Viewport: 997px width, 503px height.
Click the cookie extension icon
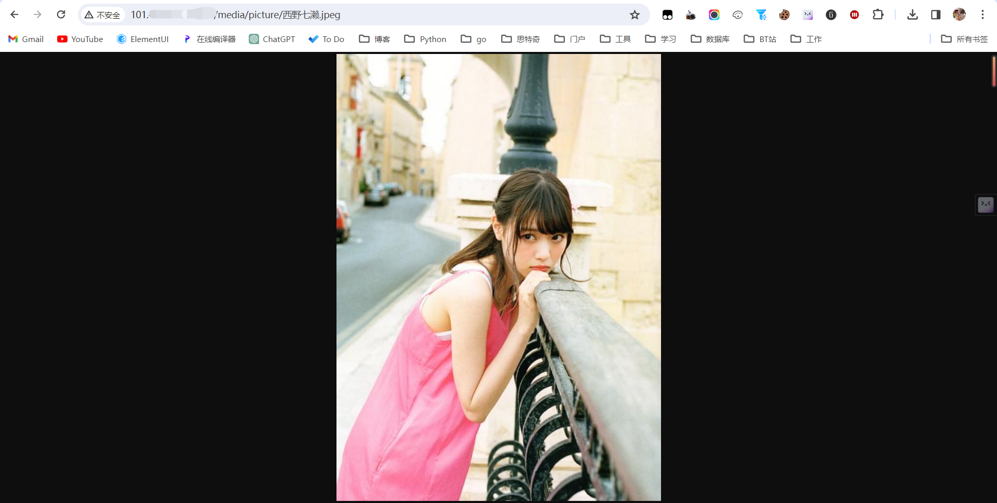(784, 15)
